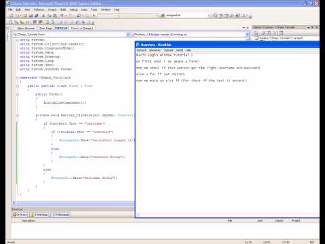Click the 'else' keyword after password check

[x=55, y=148]
